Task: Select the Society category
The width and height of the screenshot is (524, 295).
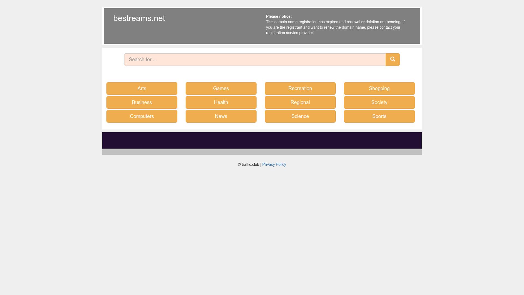Action: pos(379,102)
